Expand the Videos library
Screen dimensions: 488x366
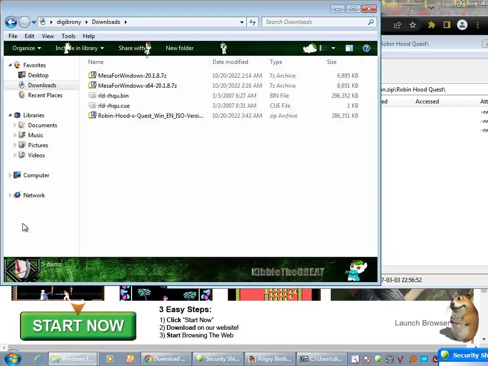15,155
